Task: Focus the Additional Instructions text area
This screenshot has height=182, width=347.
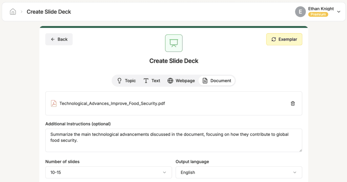Action: pyautogui.click(x=174, y=140)
